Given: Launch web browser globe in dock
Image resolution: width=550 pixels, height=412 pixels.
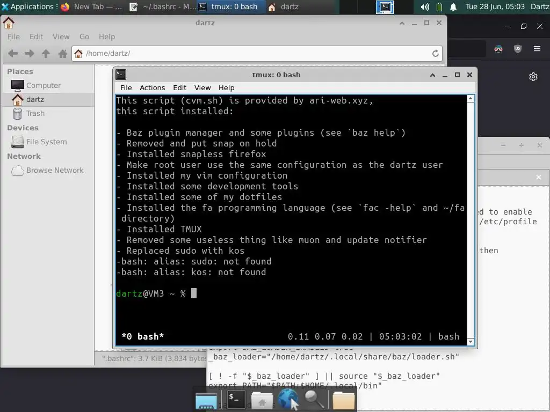Looking at the screenshot, I should tap(288, 400).
